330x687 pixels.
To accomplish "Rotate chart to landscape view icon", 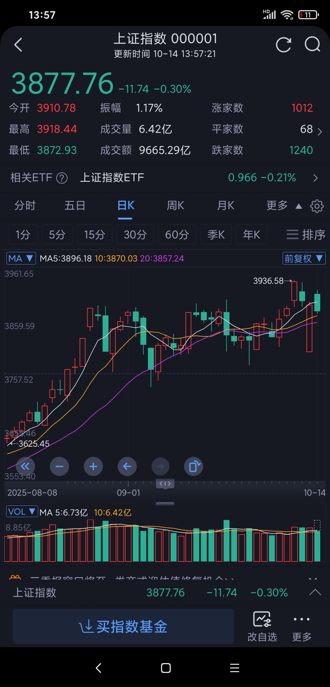I will (194, 467).
